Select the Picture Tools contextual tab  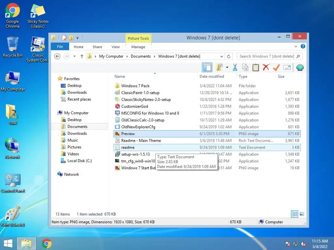click(x=138, y=38)
